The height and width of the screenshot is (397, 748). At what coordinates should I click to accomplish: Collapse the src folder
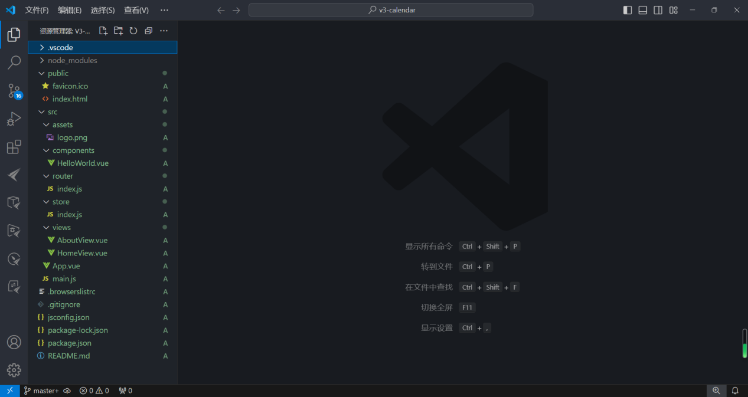tap(103, 111)
